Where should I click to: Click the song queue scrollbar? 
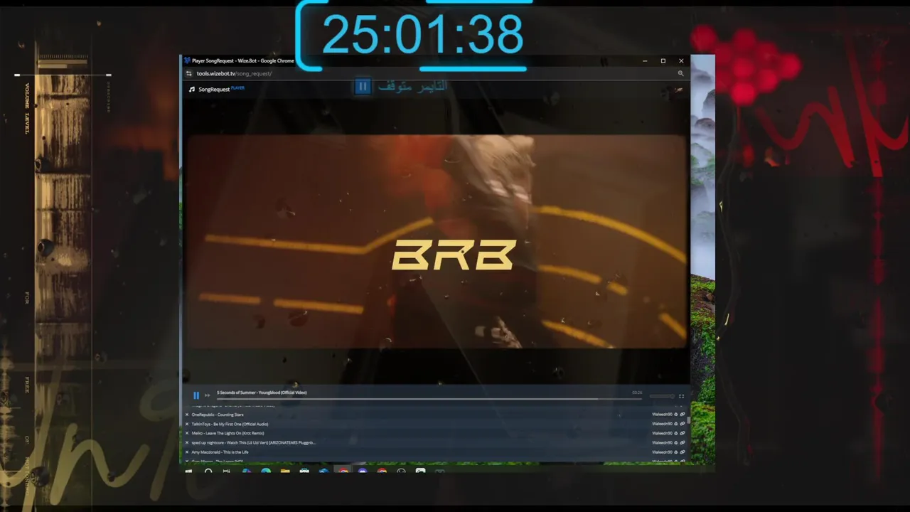coord(689,420)
